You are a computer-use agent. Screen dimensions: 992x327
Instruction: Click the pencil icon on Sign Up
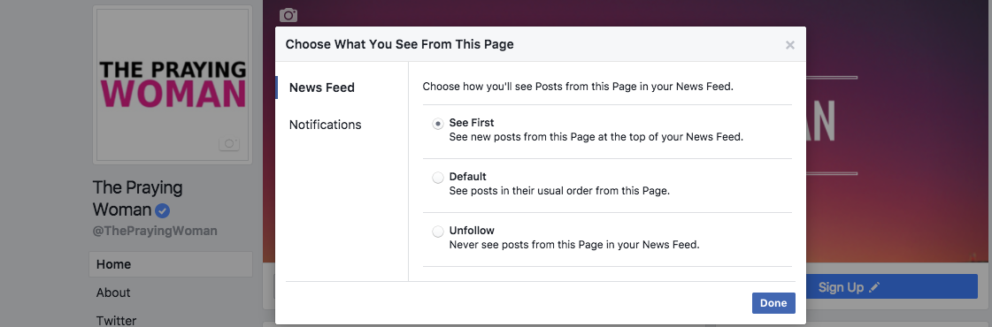tap(874, 287)
